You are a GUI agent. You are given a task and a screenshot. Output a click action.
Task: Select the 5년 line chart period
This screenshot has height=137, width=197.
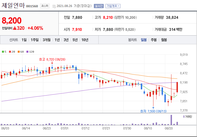coord(75,40)
